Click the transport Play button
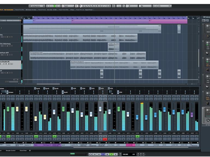 (111, 154)
